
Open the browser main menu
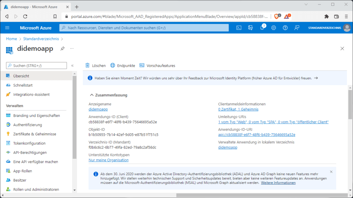(346, 16)
